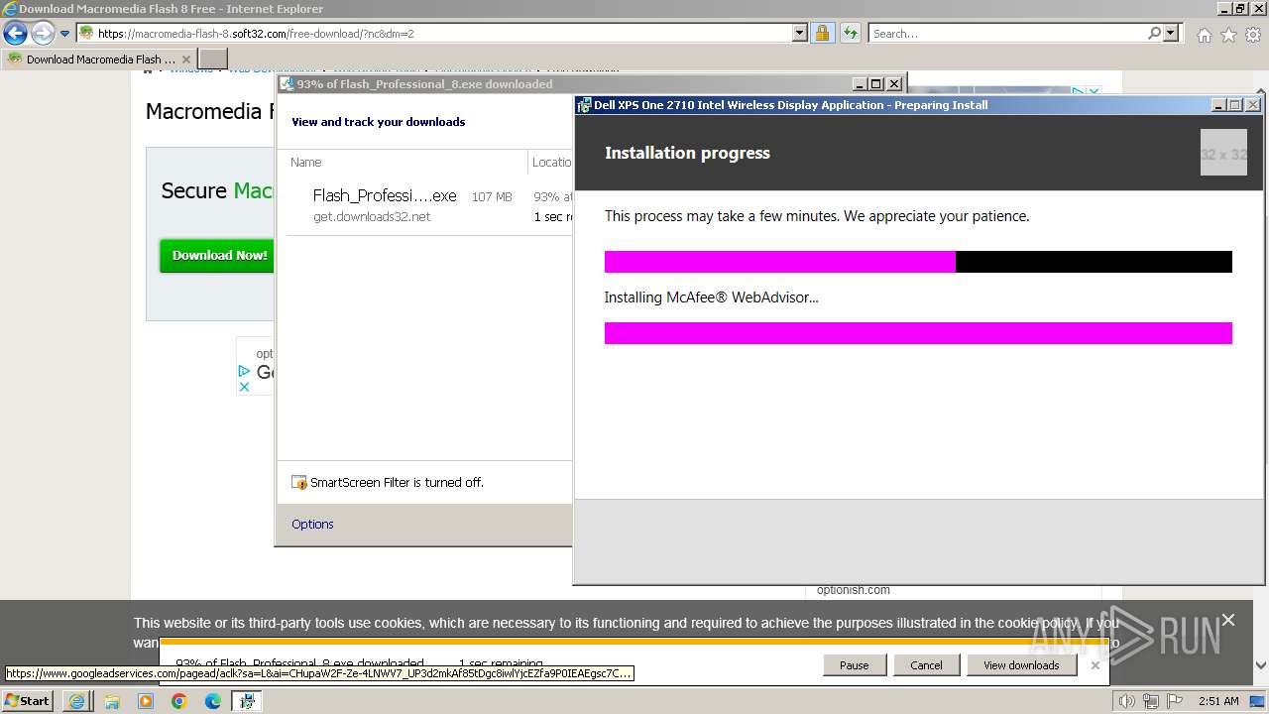The width and height of the screenshot is (1269, 714).
Task: Open the Favorites star icon
Action: click(x=1228, y=35)
